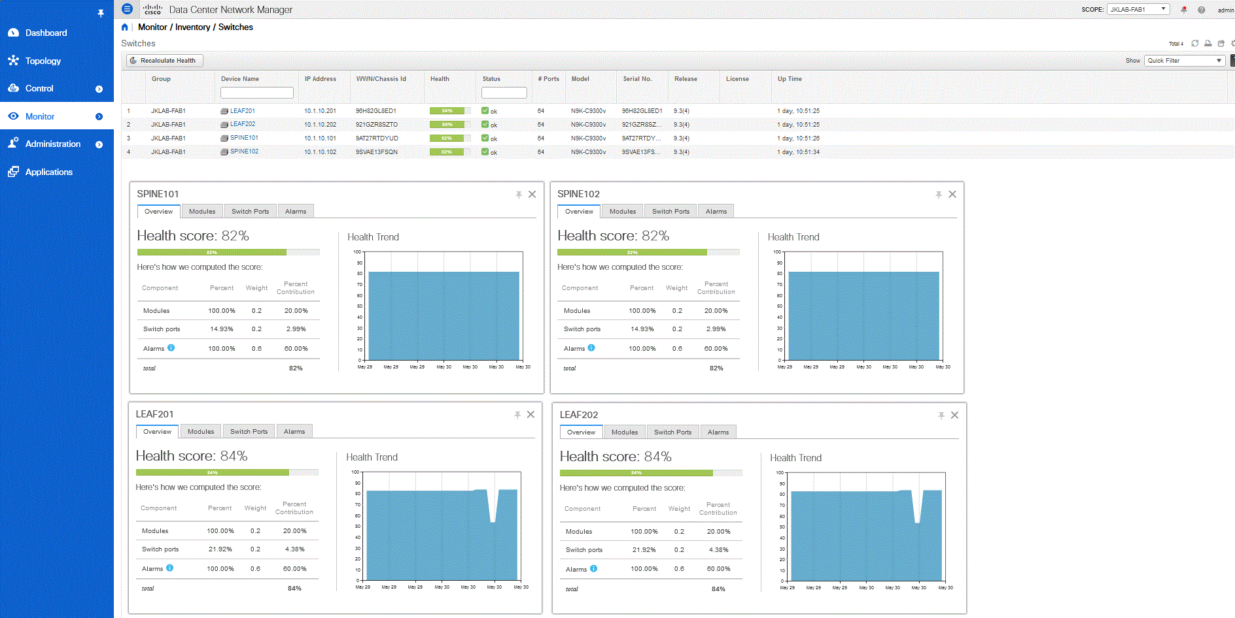The image size is (1235, 618).
Task: Open the Topology menu item
Action: point(43,61)
